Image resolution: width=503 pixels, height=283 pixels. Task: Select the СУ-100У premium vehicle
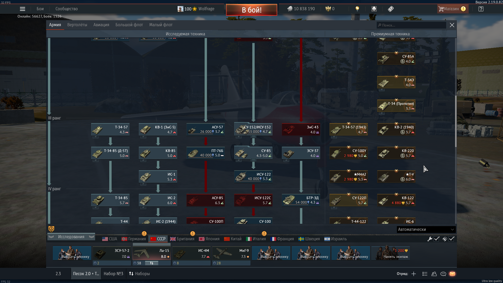pos(348,153)
